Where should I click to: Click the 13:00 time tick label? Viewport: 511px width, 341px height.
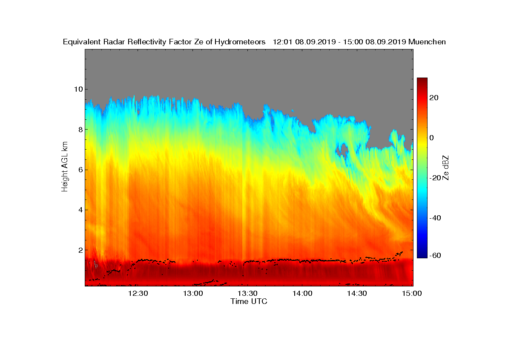(193, 293)
